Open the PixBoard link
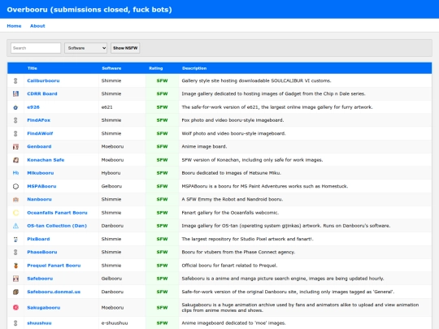Image resolution: width=439 pixels, height=329 pixels. click(38, 239)
